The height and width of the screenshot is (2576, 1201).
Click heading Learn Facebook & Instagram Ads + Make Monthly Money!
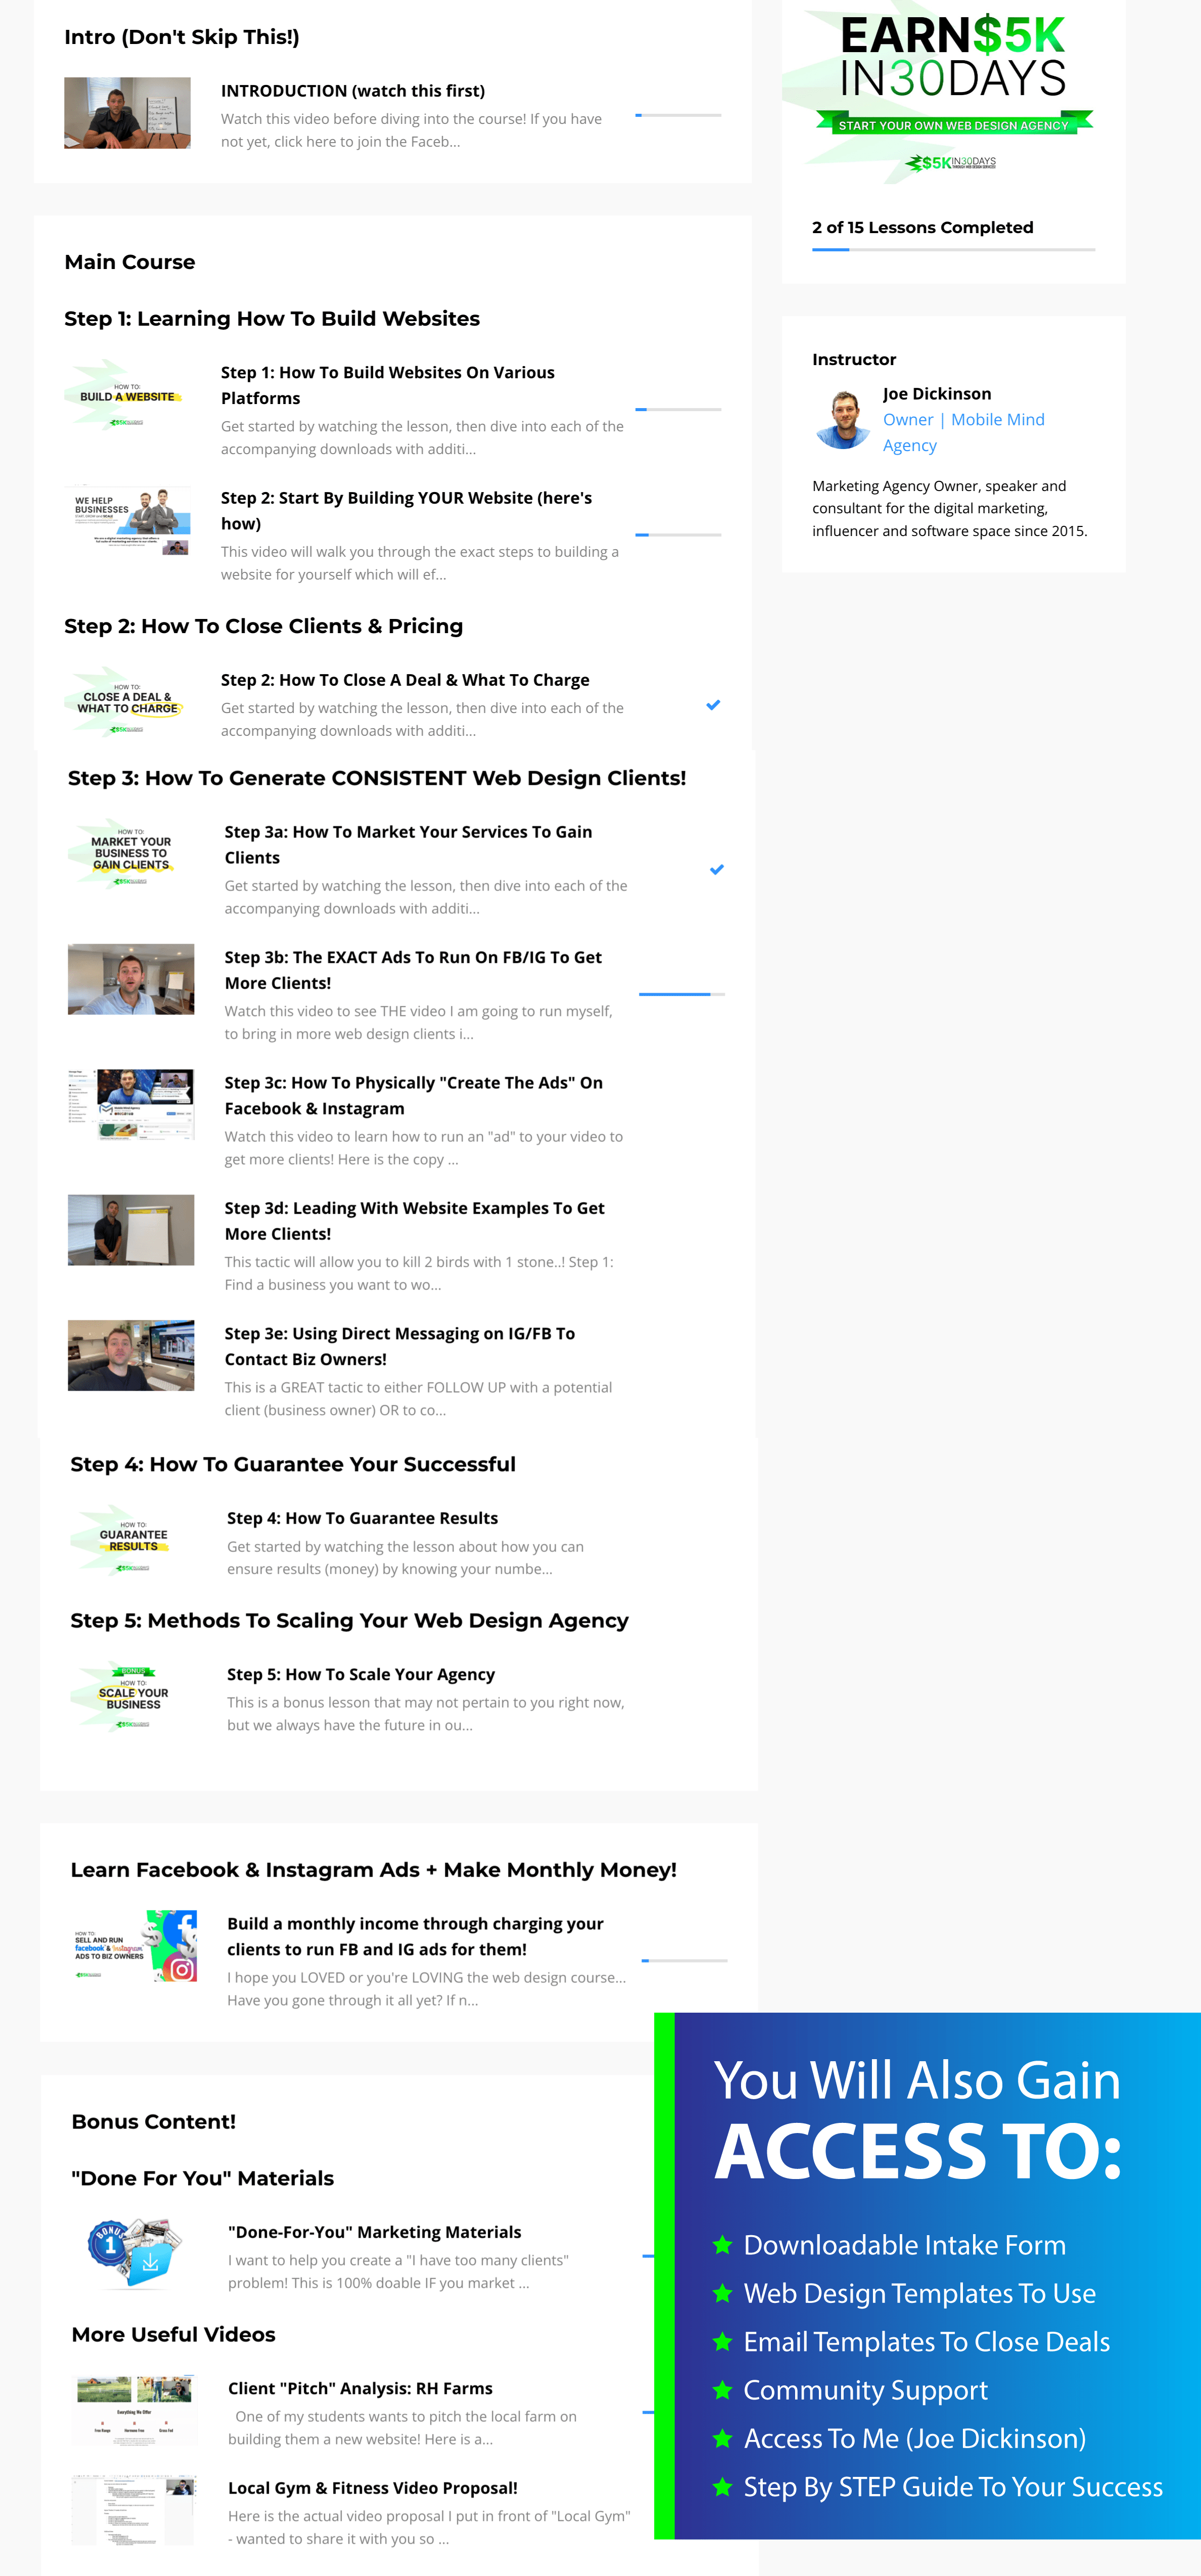click(374, 1870)
